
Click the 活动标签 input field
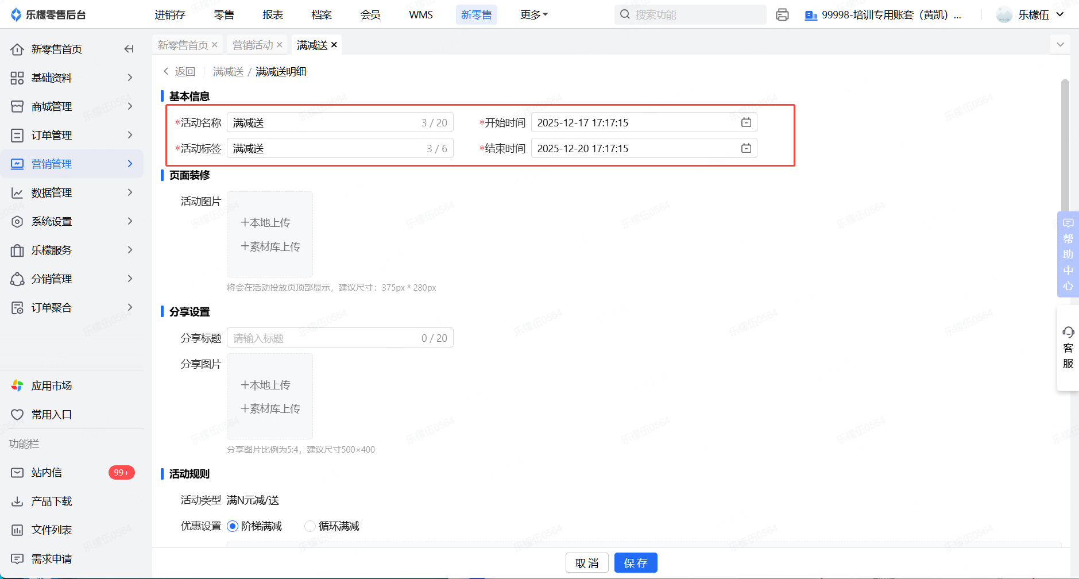click(340, 148)
